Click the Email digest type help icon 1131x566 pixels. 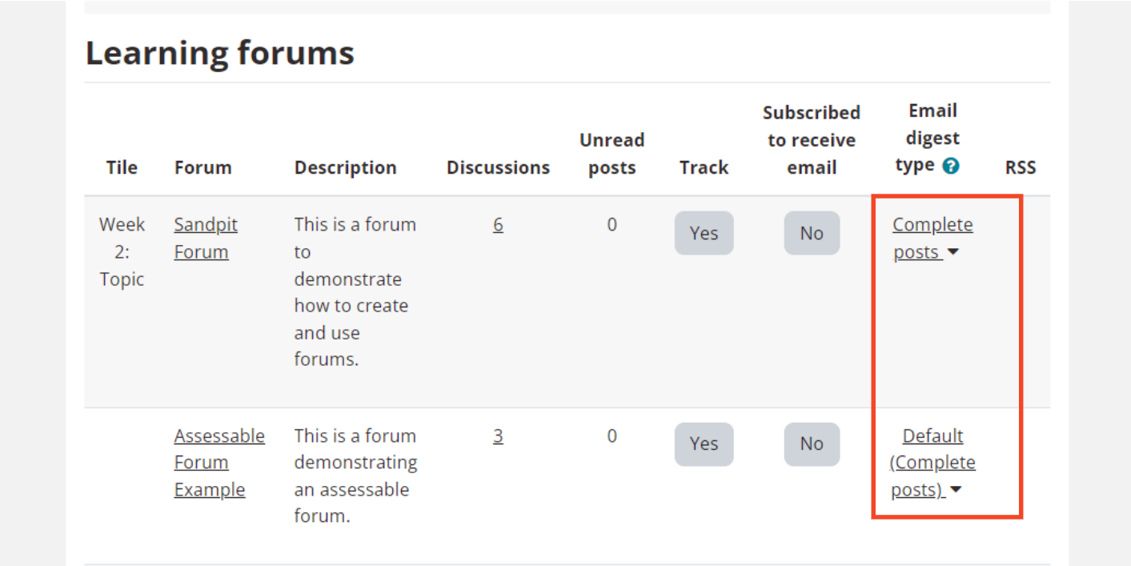click(x=951, y=167)
